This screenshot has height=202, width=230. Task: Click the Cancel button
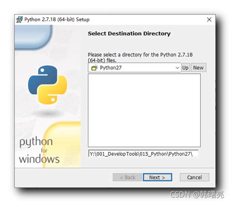click(195, 177)
